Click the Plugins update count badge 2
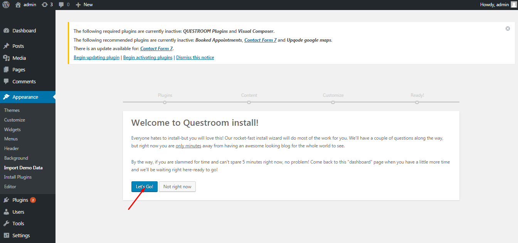The image size is (518, 243). pos(33,200)
